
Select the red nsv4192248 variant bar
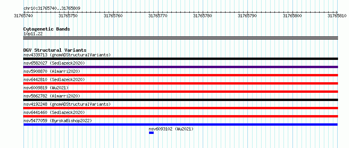[x=180, y=108]
